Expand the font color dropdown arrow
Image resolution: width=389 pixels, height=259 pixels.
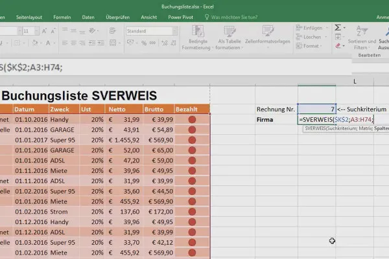pyautogui.click(x=54, y=43)
